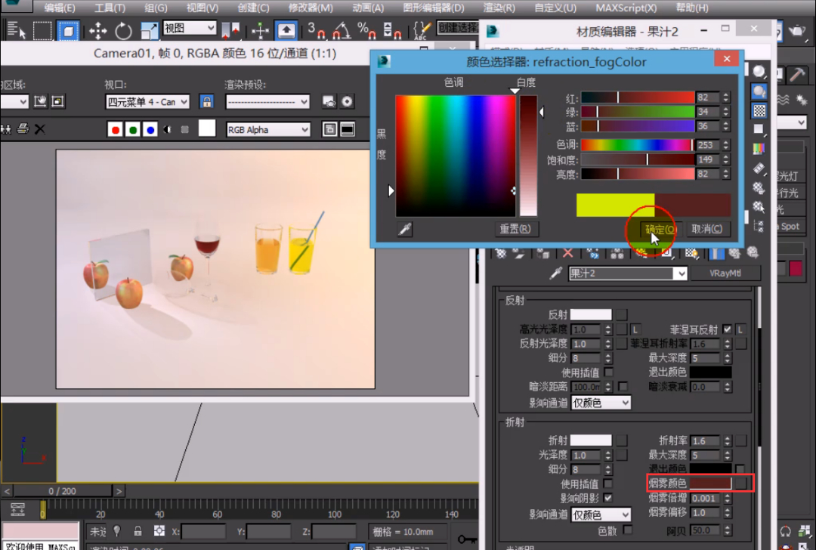
Task: Enable the 色散 checkbox
Action: coord(628,530)
